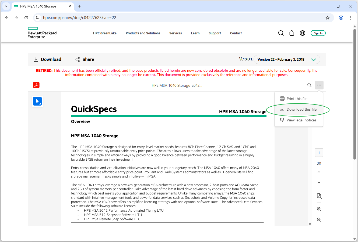Open the tab search dropdown arrow
Image resolution: width=358 pixels, height=242 pixels.
pos(6,6)
